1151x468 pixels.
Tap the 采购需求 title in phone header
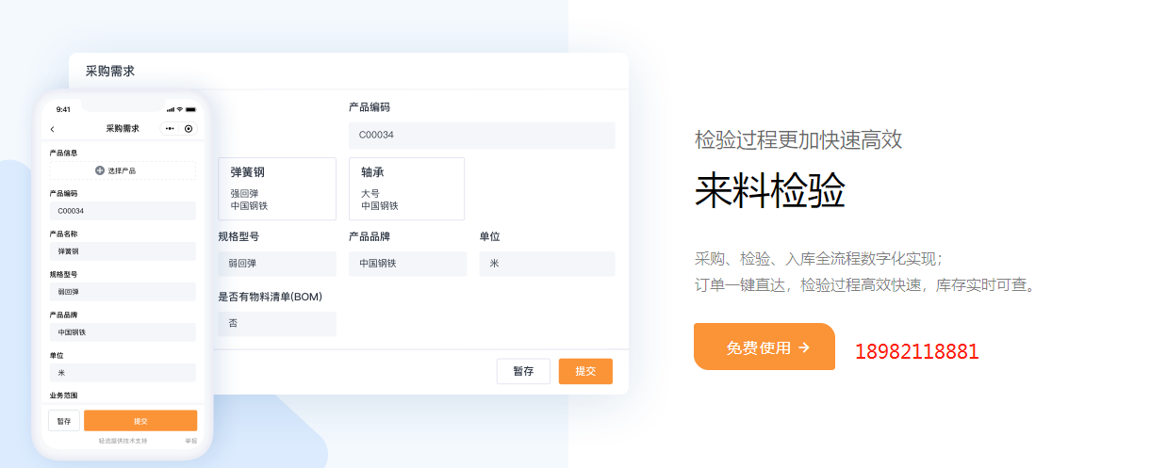tap(123, 129)
